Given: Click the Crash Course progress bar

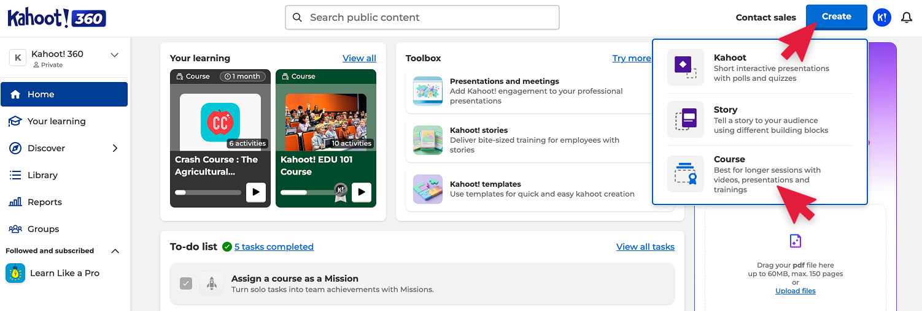Looking at the screenshot, I should 208,192.
